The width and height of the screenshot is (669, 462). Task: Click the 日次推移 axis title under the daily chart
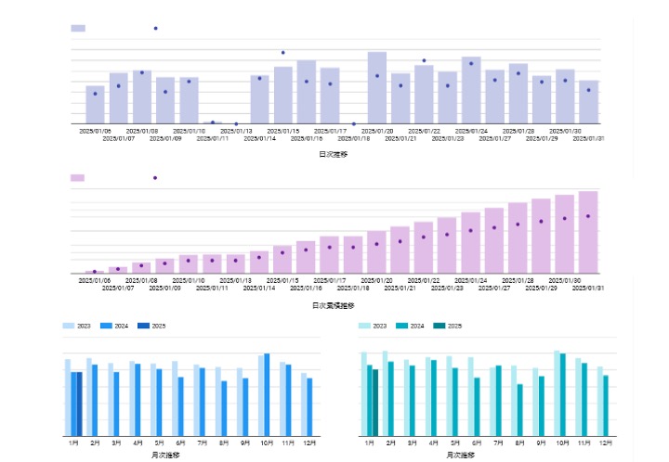(x=333, y=155)
